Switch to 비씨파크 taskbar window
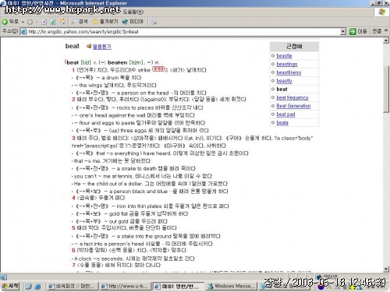Viewport: 390px width, 292px height. click(x=73, y=287)
